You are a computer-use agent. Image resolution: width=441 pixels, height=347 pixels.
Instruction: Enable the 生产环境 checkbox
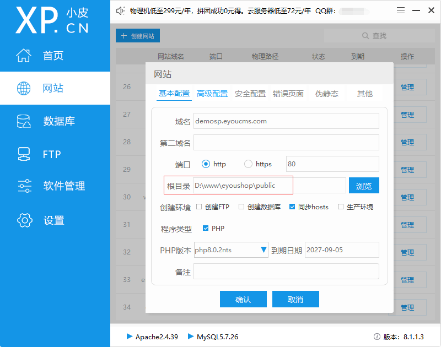coord(340,207)
